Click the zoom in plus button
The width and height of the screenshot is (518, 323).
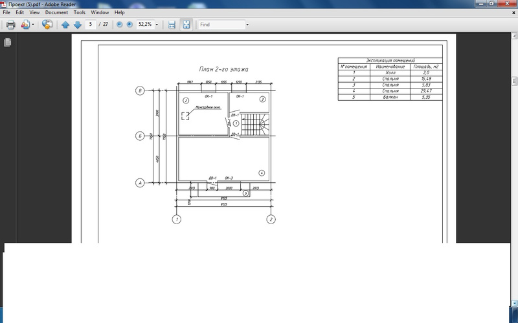(129, 25)
